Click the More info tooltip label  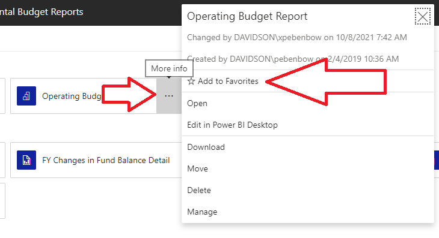tap(169, 68)
